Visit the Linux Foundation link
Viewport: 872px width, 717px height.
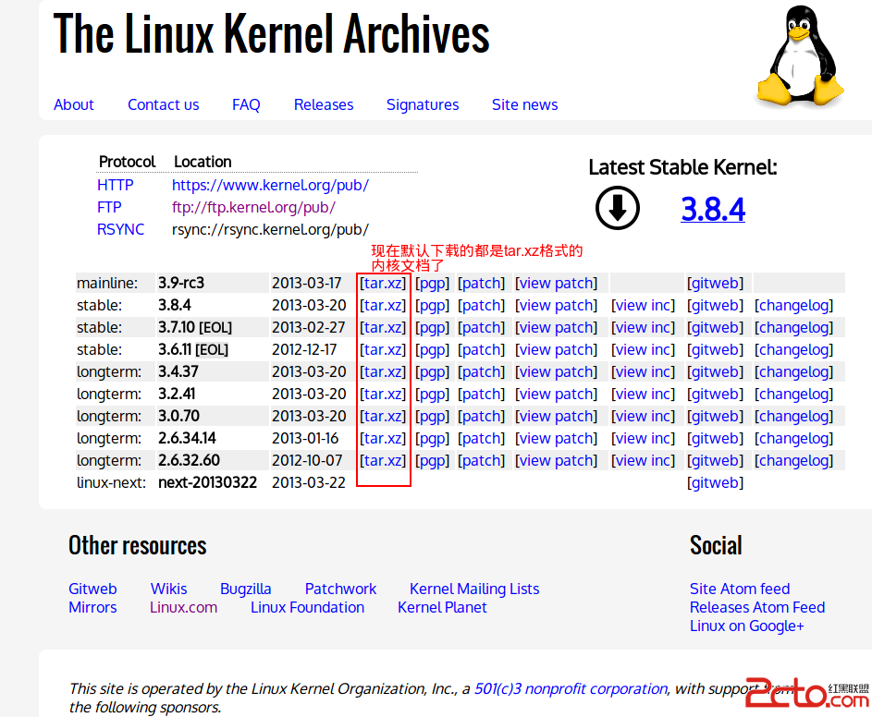(x=308, y=607)
